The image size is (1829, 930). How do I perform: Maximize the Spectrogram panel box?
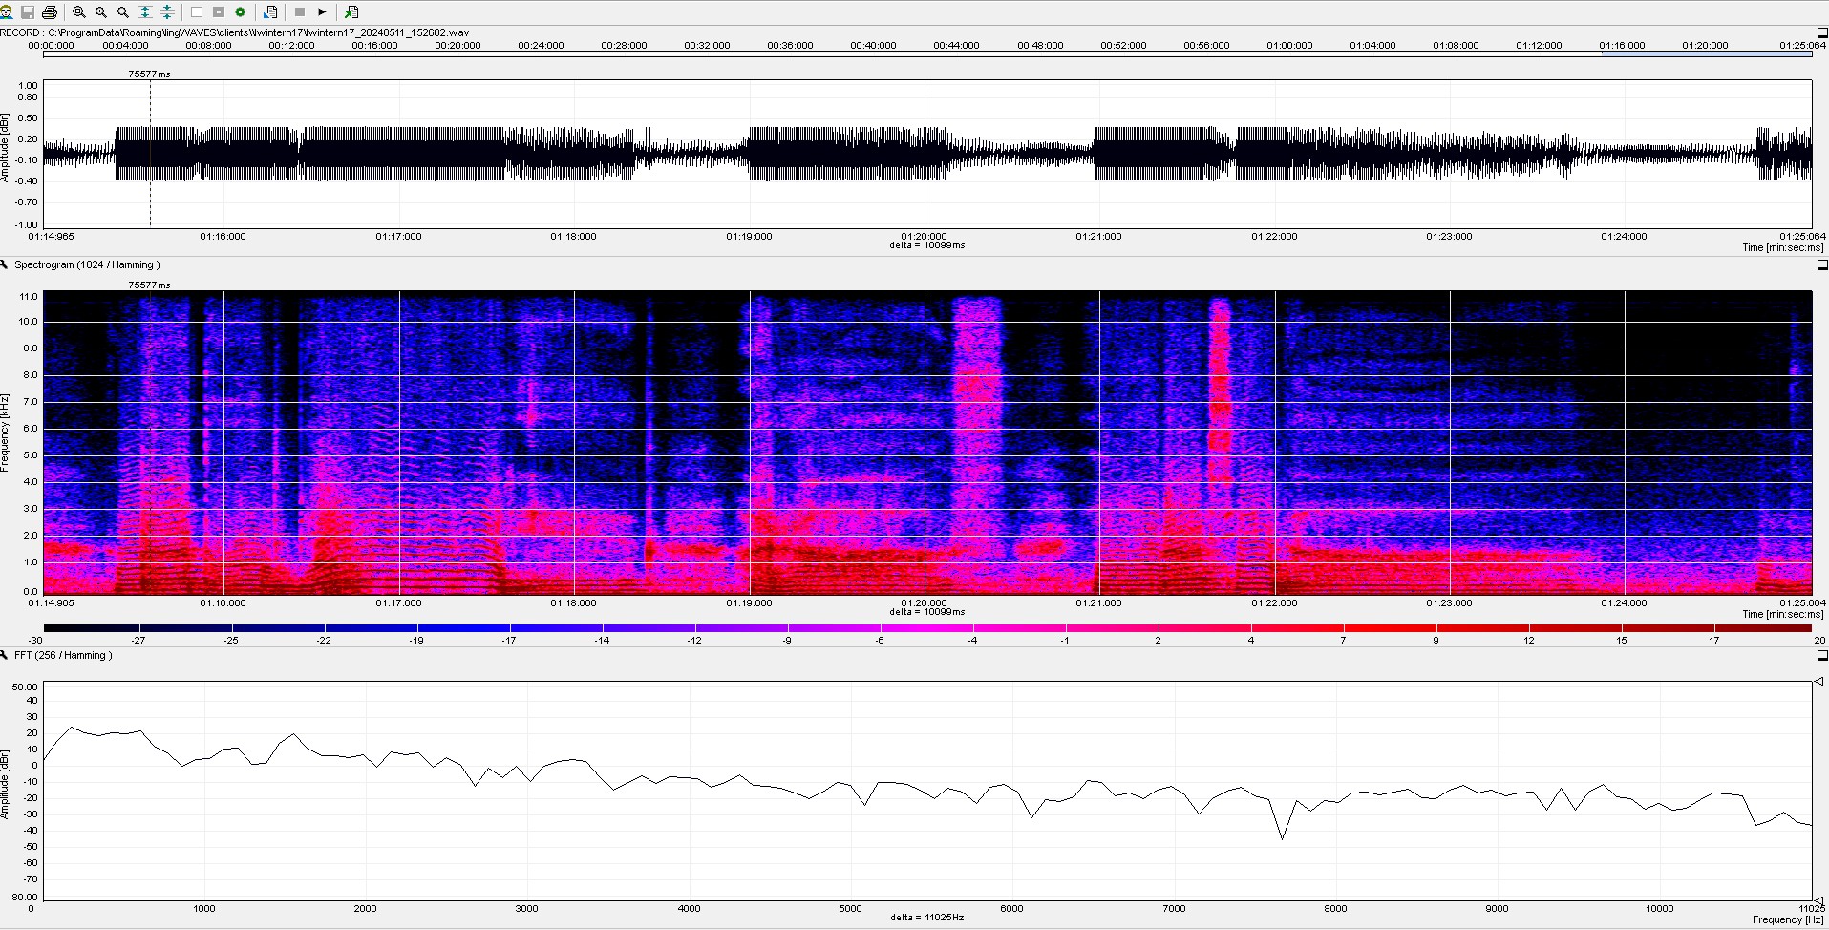(x=1822, y=264)
